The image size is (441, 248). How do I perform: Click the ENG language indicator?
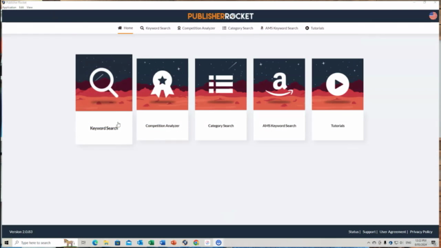pos(409,242)
